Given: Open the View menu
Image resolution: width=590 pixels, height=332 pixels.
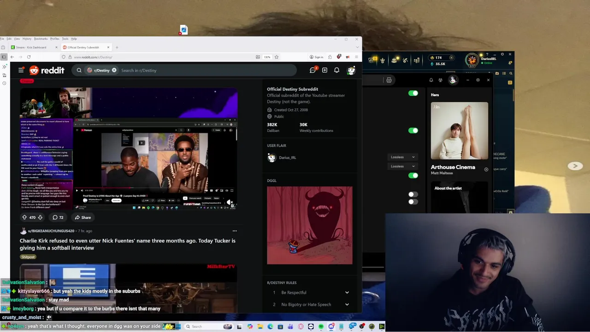Looking at the screenshot, I should tap(17, 39).
